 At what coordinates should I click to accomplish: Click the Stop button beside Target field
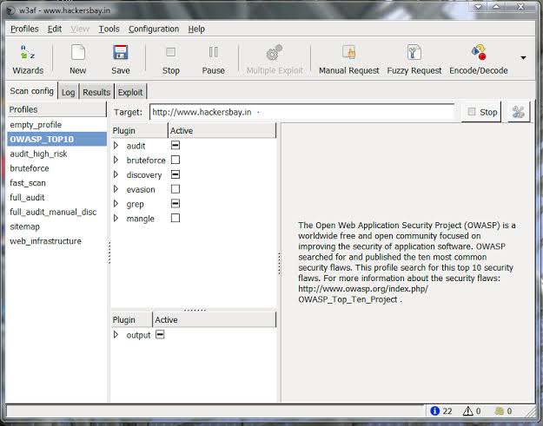[x=481, y=112]
